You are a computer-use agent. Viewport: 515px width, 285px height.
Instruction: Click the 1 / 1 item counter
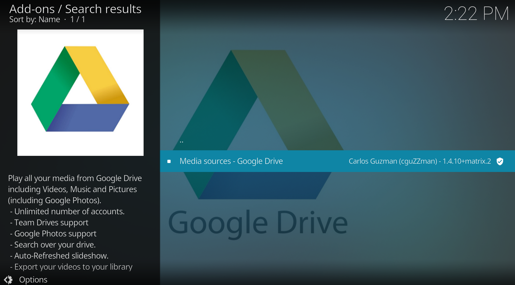click(78, 19)
